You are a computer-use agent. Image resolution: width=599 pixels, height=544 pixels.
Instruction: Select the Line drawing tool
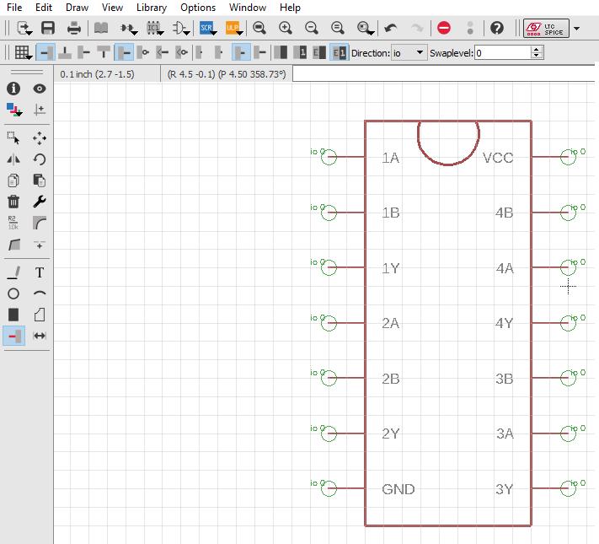point(13,272)
